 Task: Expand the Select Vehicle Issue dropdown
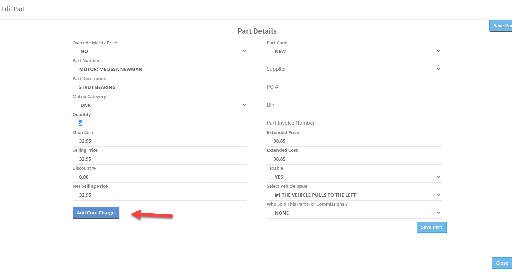[x=354, y=195]
